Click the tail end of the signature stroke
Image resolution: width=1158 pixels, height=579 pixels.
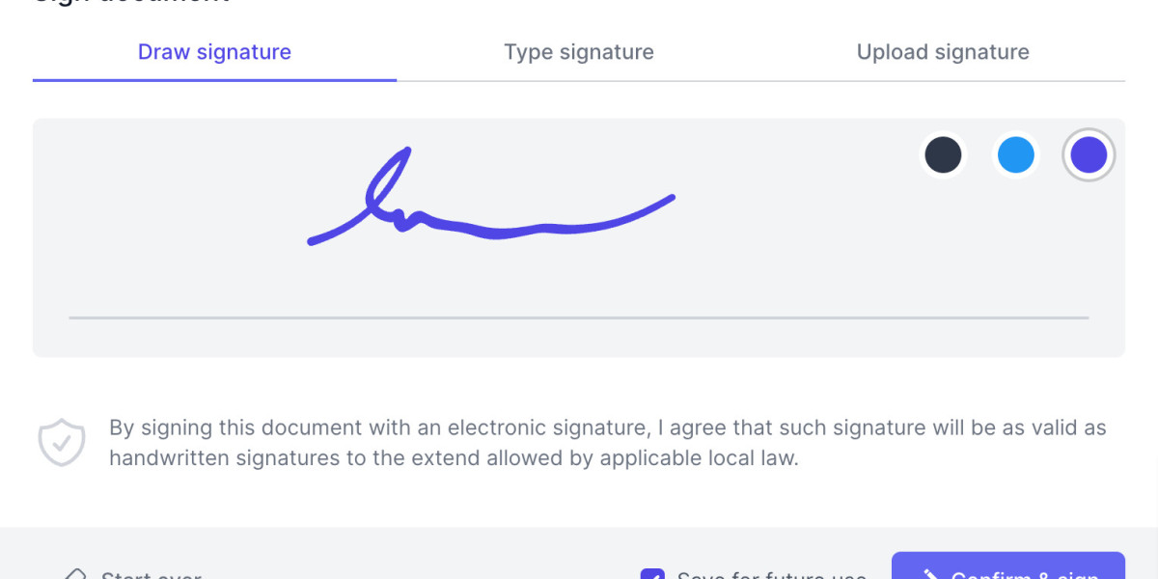[666, 200]
